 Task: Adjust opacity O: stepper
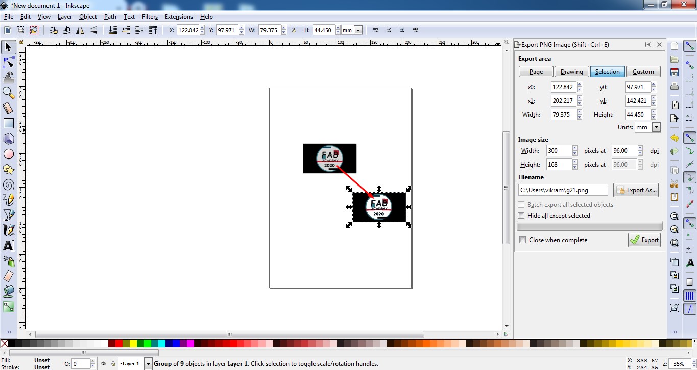coord(92,364)
